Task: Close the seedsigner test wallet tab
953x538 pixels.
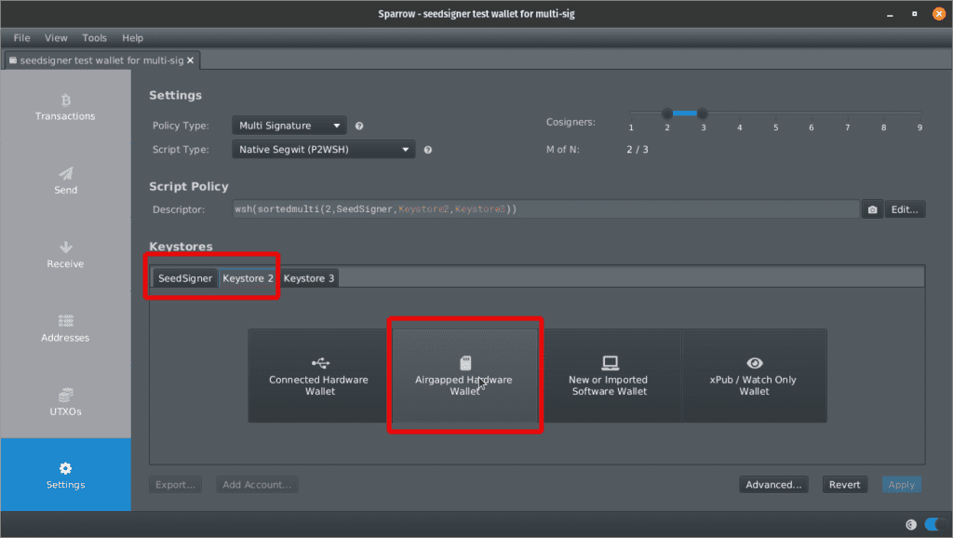Action: tap(190, 61)
